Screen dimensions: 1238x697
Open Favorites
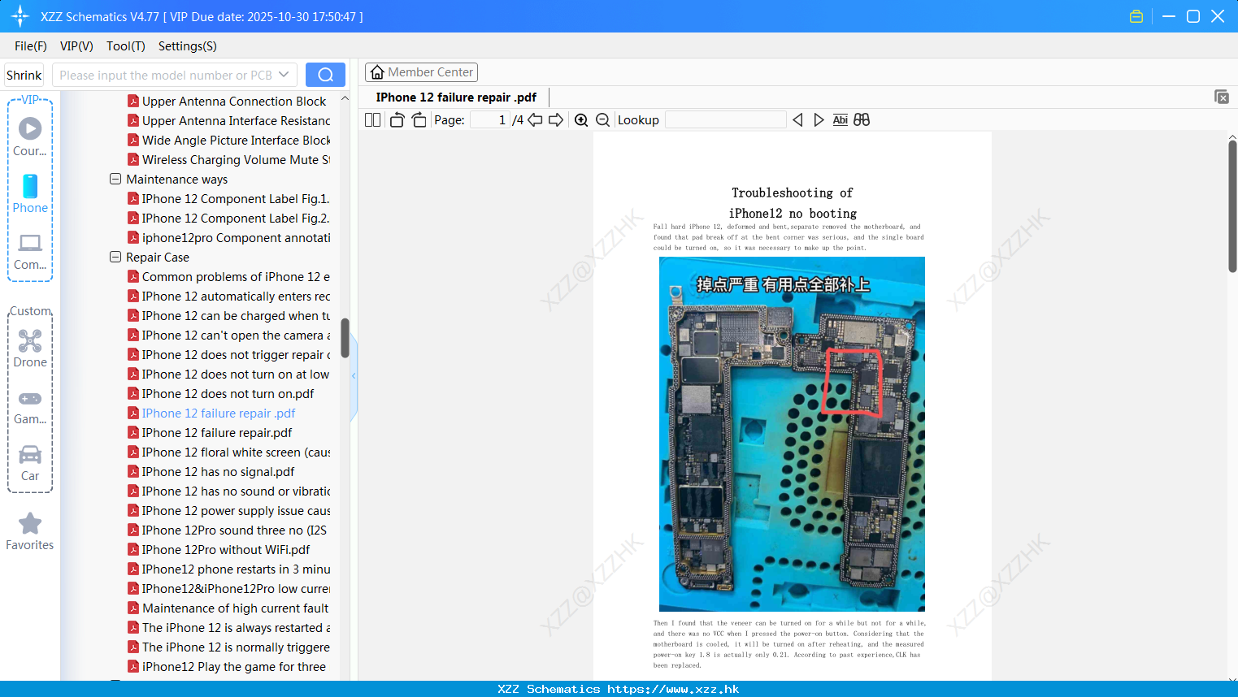coord(30,531)
